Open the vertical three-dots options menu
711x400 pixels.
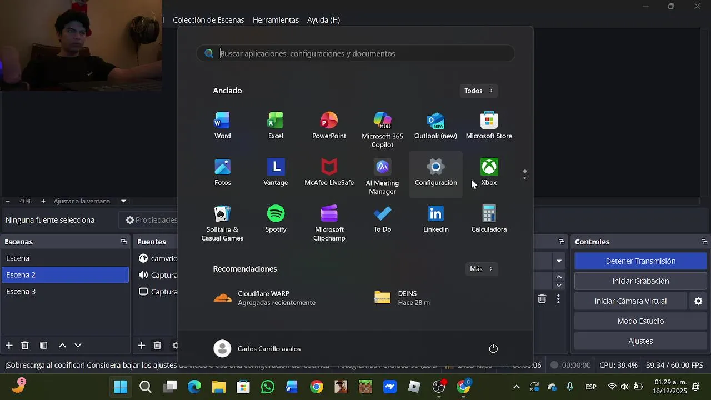coord(558,299)
